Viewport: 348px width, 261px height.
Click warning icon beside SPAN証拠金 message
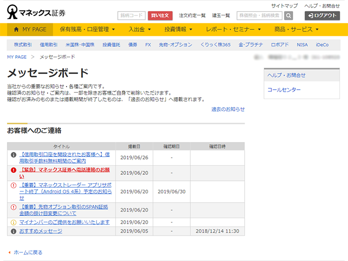13,207
